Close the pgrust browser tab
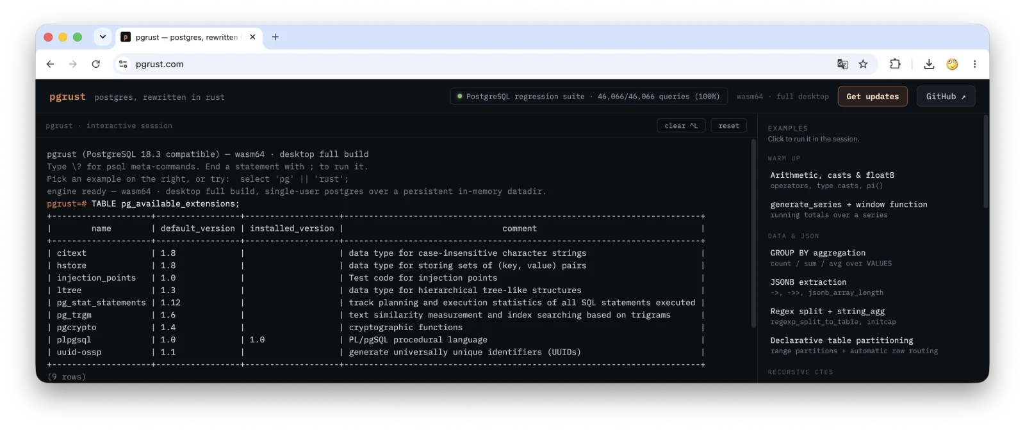 pyautogui.click(x=252, y=37)
